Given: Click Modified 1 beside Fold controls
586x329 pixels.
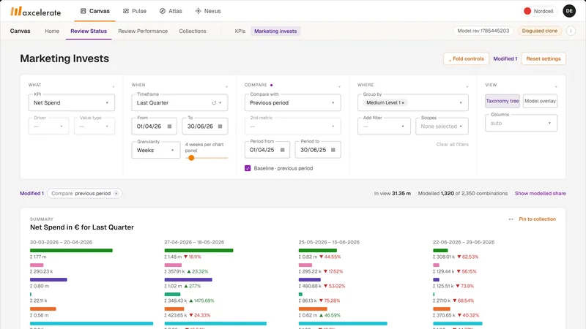Looking at the screenshot, I should point(505,58).
